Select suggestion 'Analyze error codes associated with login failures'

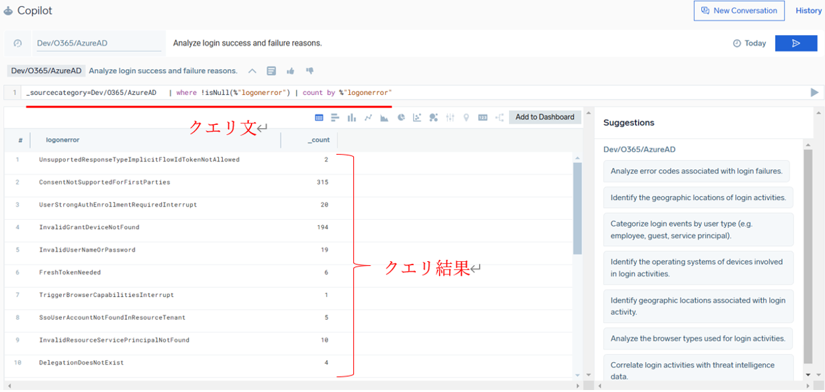[696, 171]
